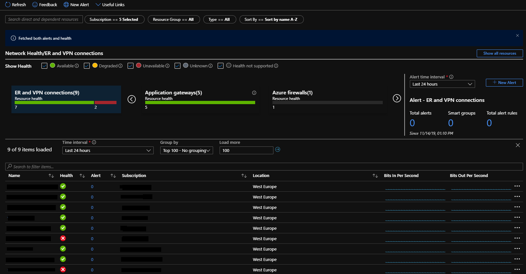Click the info icon next to Unknown
526x274 pixels.
(210, 66)
